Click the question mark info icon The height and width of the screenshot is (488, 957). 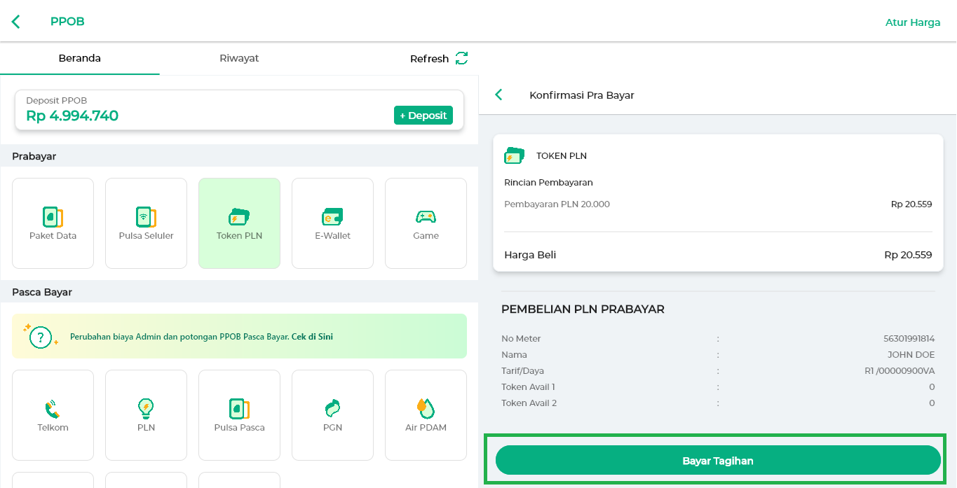tap(41, 337)
